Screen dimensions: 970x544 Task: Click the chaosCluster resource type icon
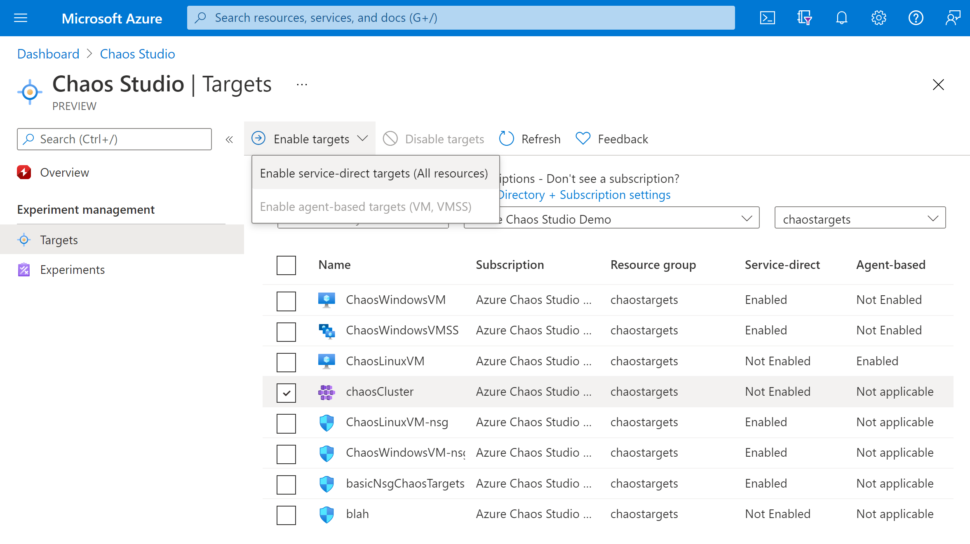click(327, 392)
